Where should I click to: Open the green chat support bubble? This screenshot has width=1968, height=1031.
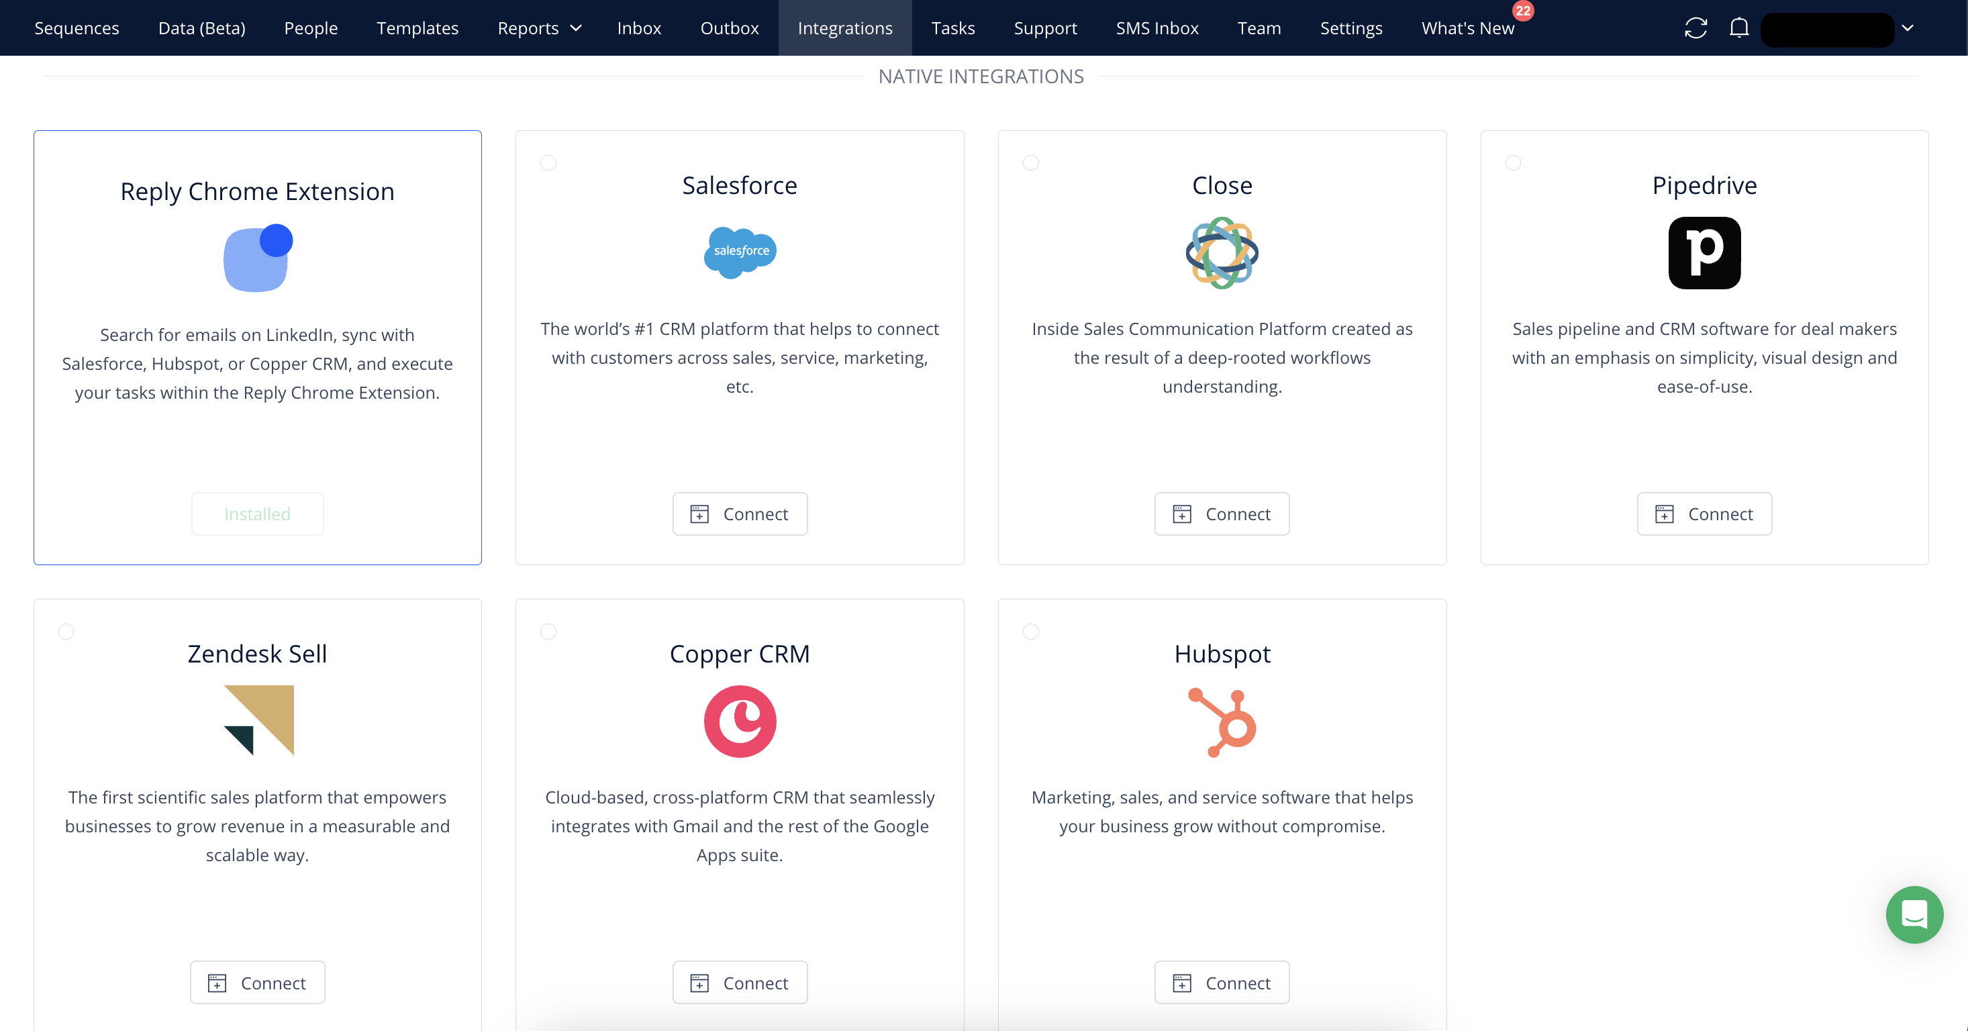[1914, 914]
